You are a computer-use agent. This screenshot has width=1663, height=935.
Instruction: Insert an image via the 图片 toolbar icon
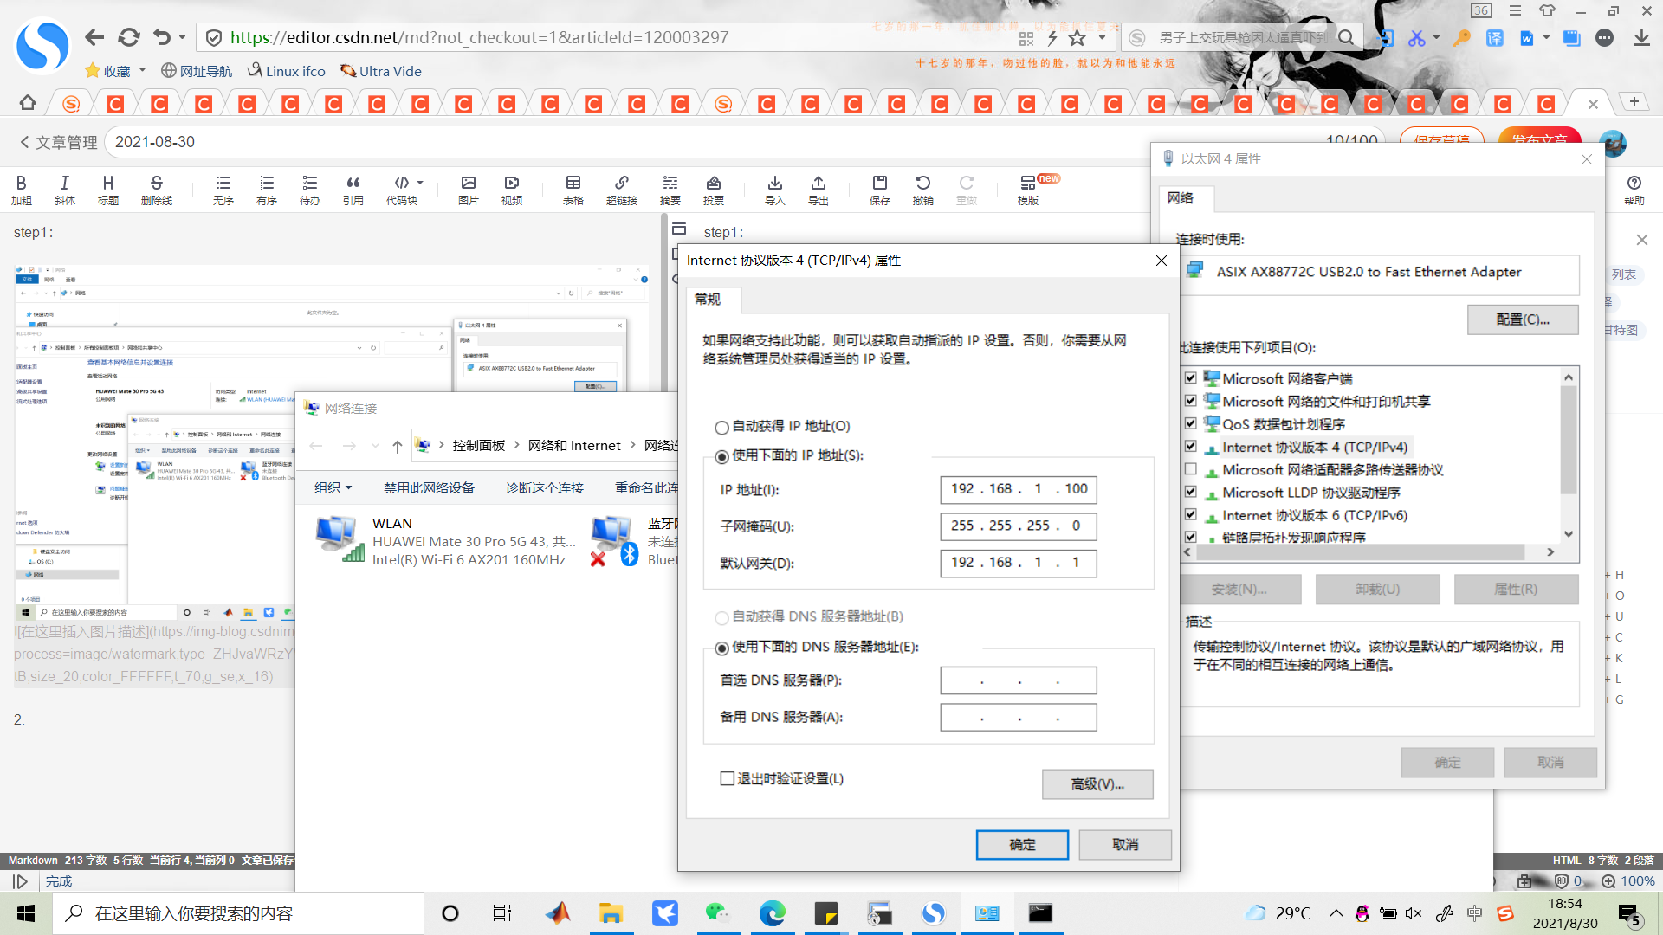[468, 189]
